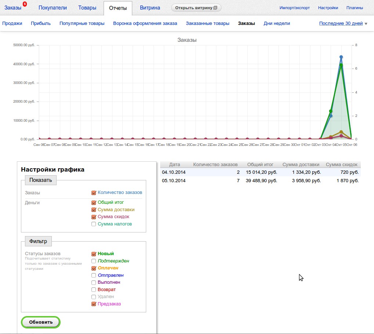
Task: Uncheck the Оплачен status filter
Action: point(94,268)
